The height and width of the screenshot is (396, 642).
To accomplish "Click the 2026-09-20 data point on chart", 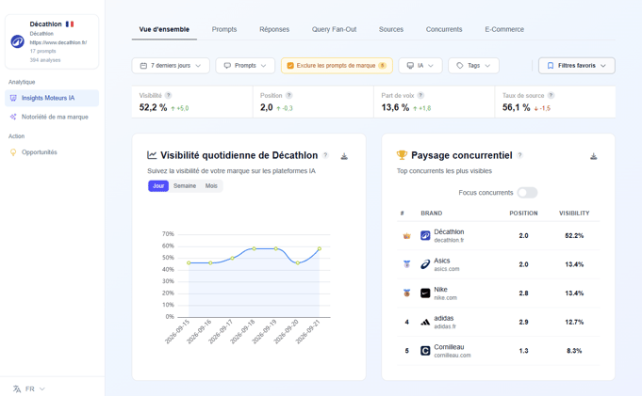I will [298, 262].
